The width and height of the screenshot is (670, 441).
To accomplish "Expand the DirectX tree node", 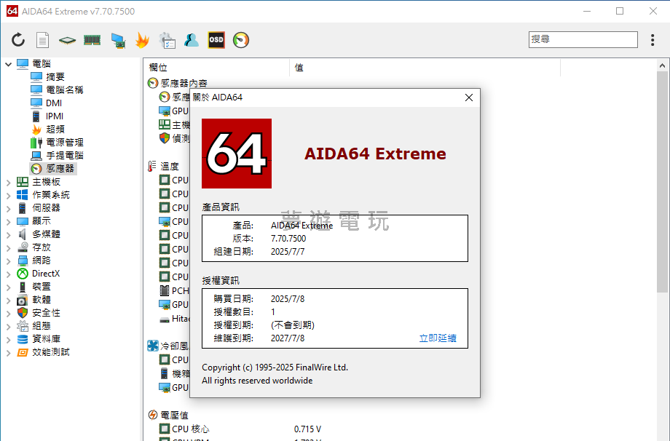I will [8, 274].
